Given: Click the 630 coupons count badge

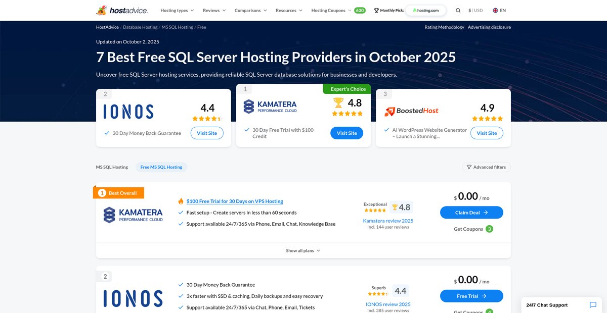Looking at the screenshot, I should (360, 10).
